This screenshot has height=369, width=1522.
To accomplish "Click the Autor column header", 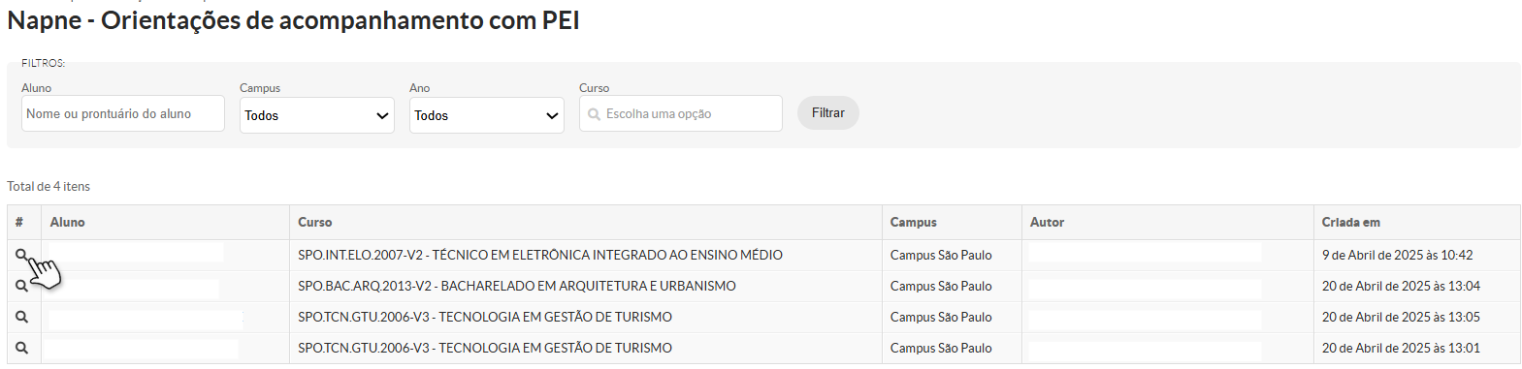I will pos(1047,222).
